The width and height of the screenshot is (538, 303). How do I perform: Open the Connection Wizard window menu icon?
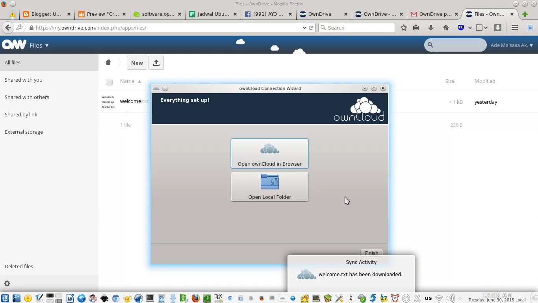coord(156,88)
